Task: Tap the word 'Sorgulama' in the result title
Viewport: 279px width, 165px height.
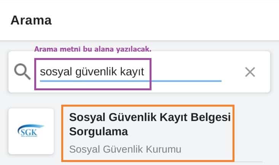Action: coord(99,132)
